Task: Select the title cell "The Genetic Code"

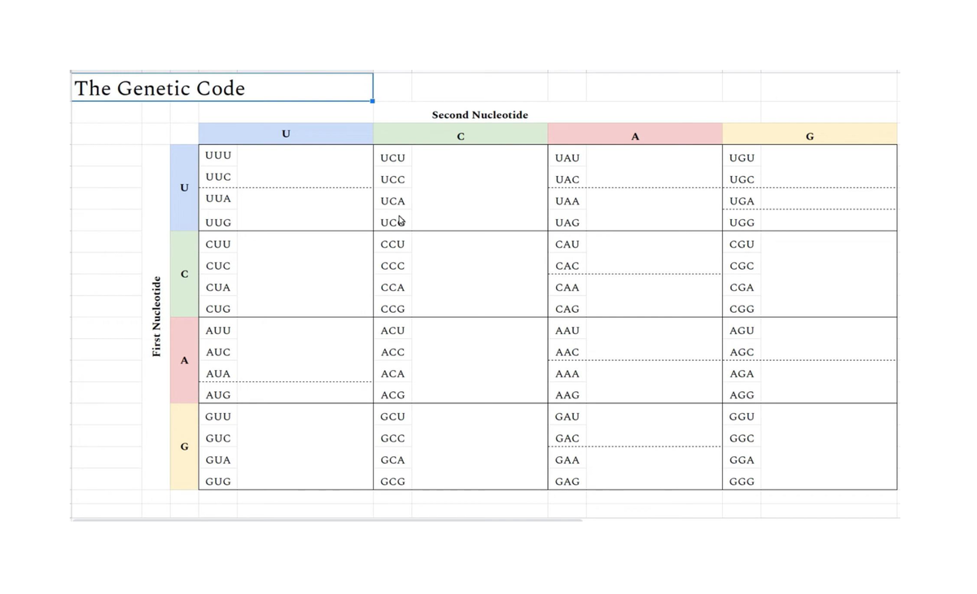Action: click(221, 88)
